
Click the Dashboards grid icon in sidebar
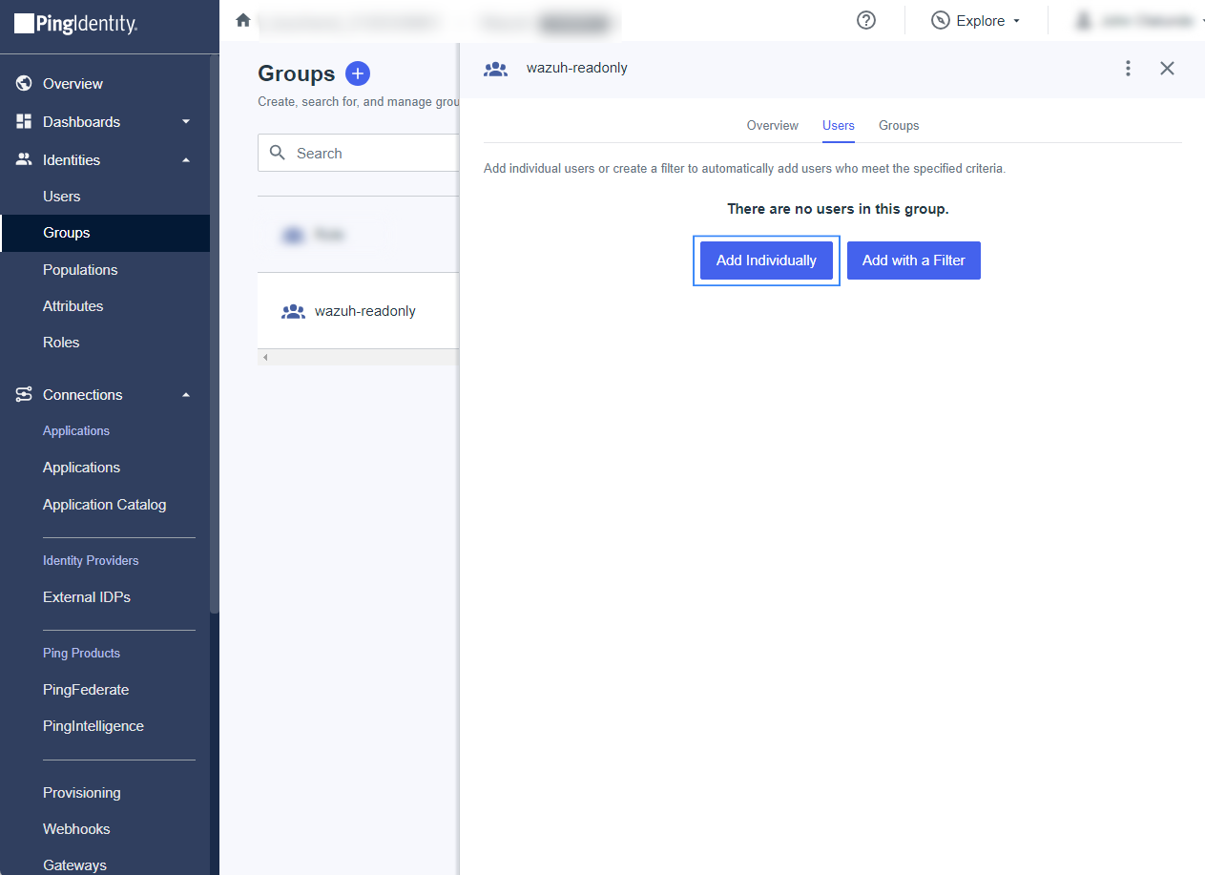click(x=25, y=122)
